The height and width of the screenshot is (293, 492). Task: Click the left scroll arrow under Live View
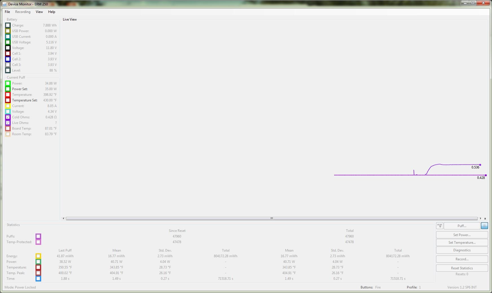coord(63,218)
